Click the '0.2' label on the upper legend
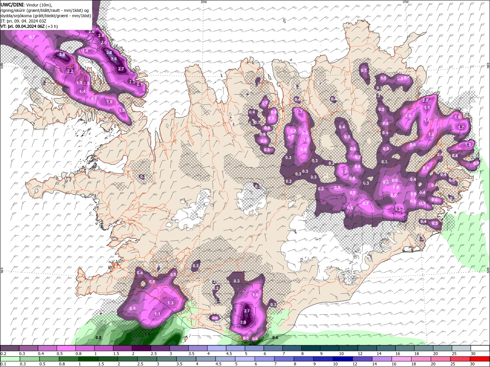This screenshot has width=490, height=367. 3,354
